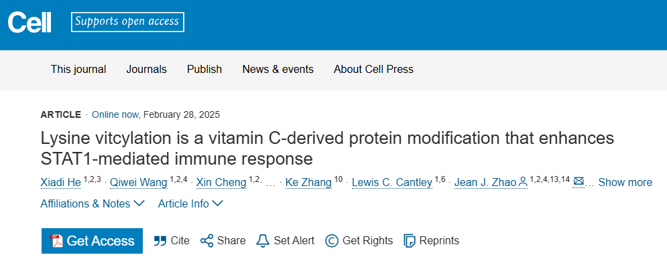
Task: Click the Reprints document icon
Action: pyautogui.click(x=409, y=241)
